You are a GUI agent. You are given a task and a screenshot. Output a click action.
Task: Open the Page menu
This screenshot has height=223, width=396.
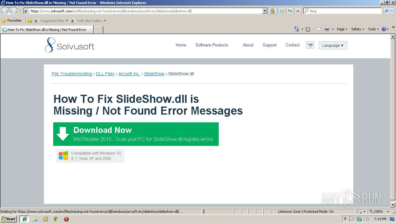click(x=342, y=29)
